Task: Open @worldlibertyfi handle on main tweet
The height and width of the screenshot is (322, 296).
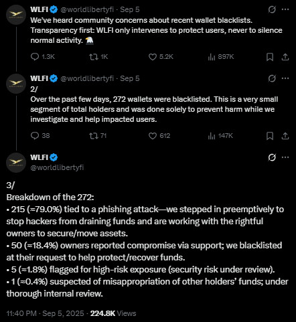Action: click(57, 167)
